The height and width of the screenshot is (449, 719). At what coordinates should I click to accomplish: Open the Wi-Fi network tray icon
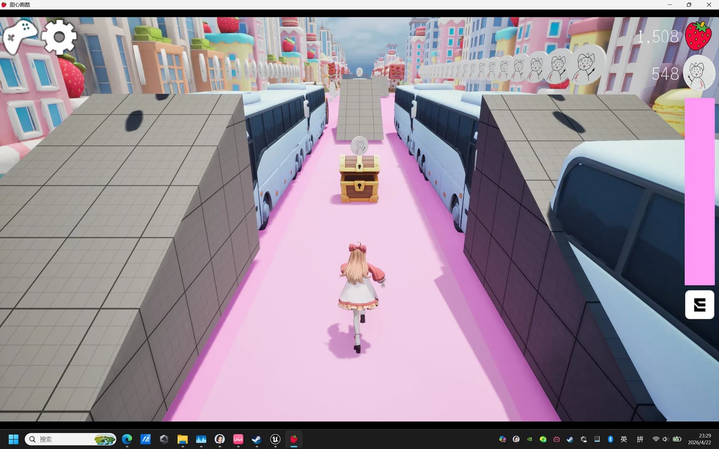656,439
